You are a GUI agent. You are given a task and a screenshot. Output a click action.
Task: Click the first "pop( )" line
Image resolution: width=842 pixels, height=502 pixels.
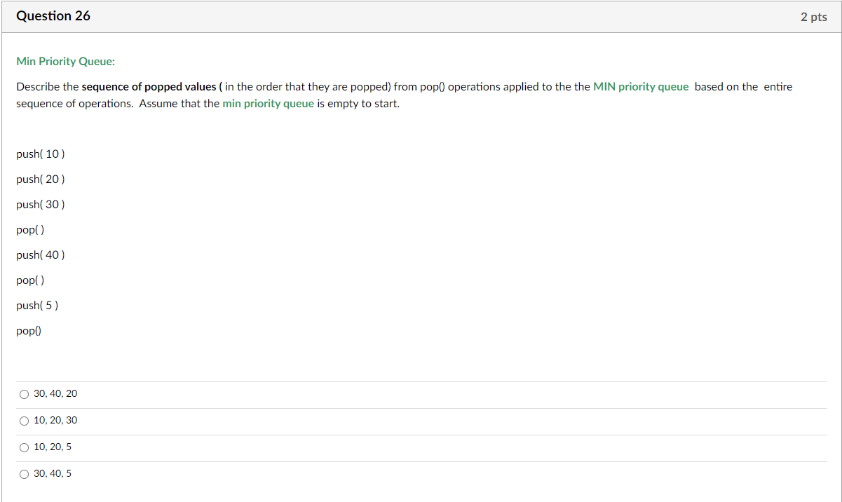(30, 229)
